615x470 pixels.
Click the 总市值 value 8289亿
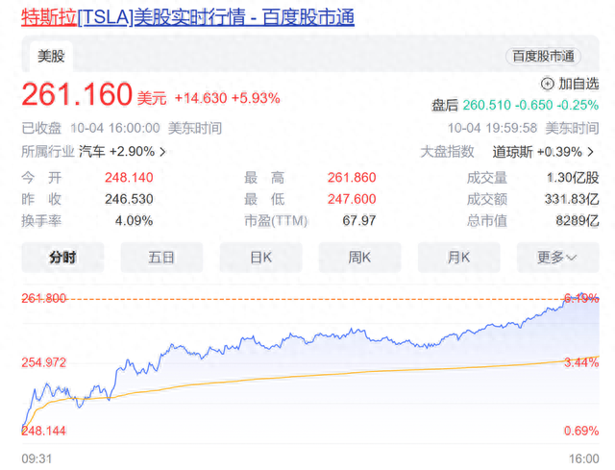coord(578,221)
